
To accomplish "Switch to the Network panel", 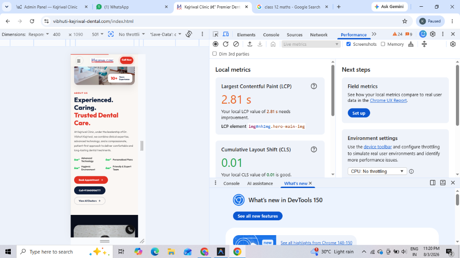I will coord(318,35).
